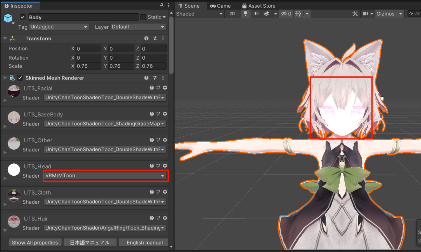421x252 pixels.
Task: Click the Scale X field showing 0.76
Action: pos(88,66)
